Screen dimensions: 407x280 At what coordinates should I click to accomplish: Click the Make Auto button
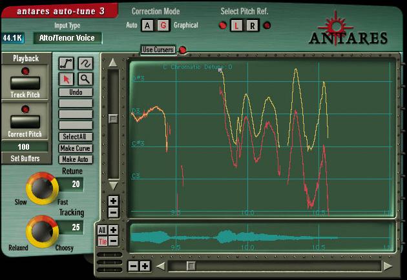coord(76,159)
